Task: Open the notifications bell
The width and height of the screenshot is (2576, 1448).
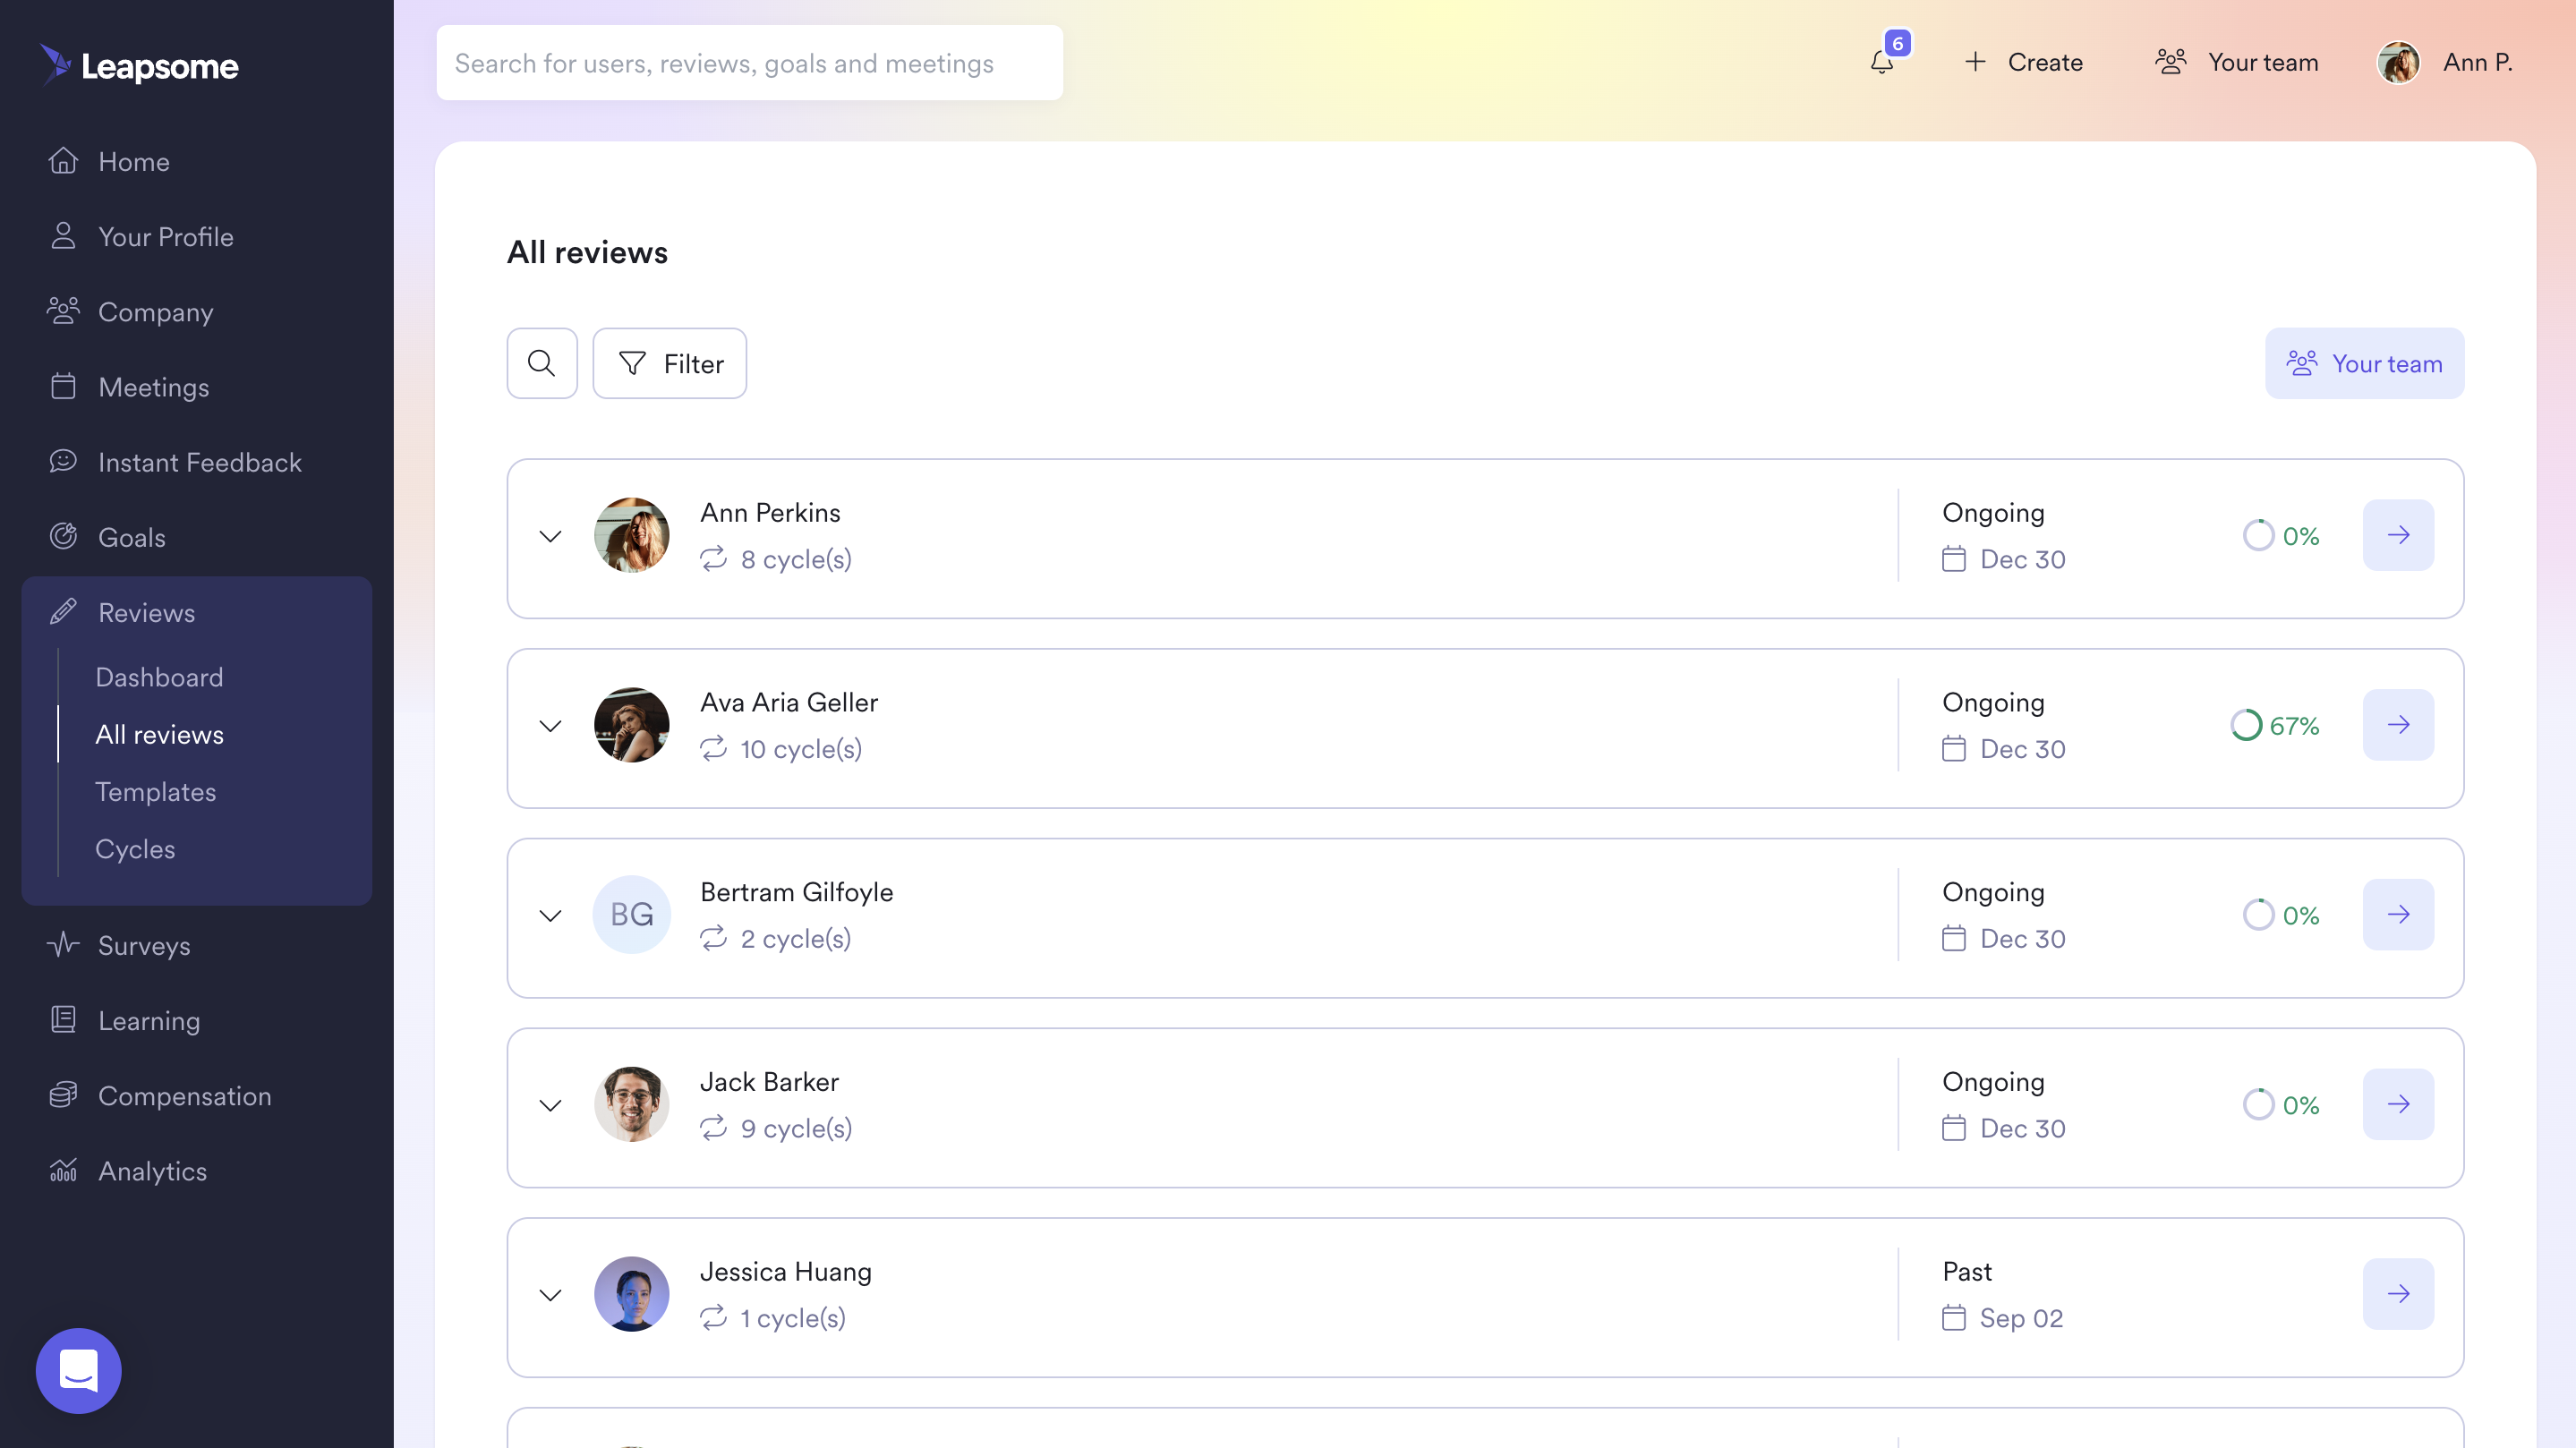Action: coord(1882,62)
